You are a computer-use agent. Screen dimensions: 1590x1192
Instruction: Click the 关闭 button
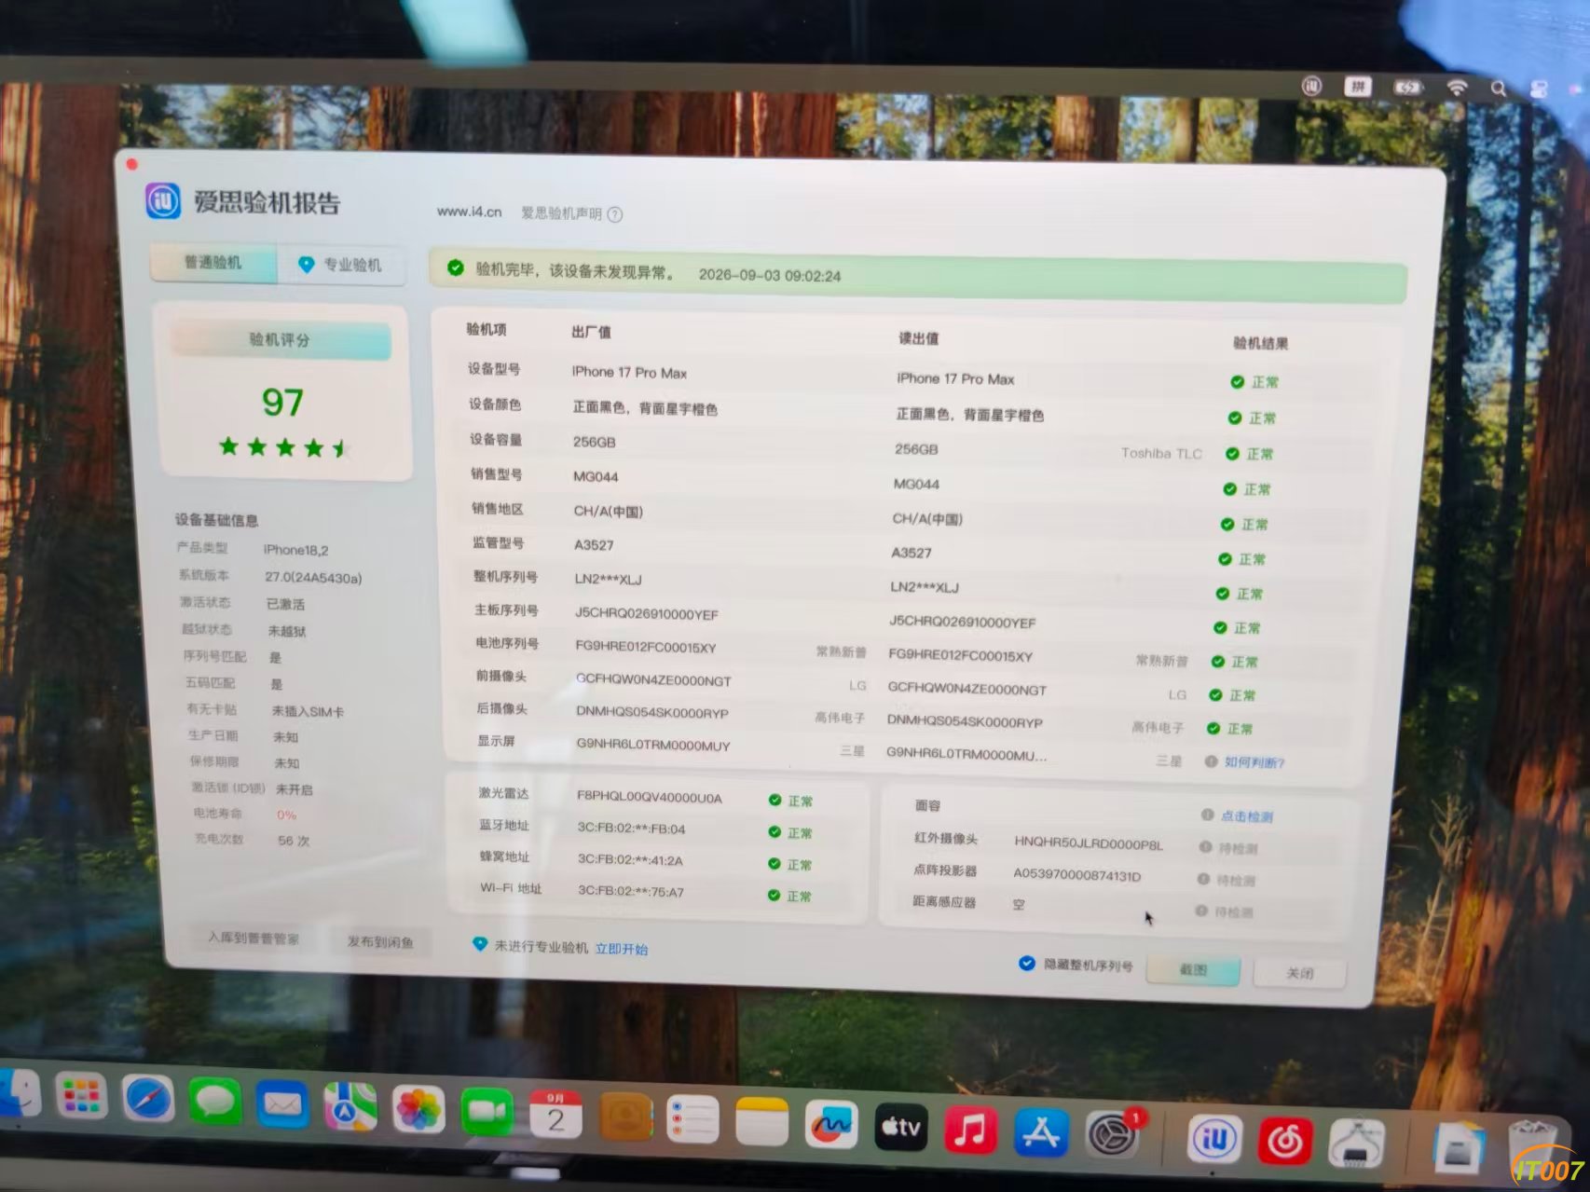pyautogui.click(x=1300, y=973)
